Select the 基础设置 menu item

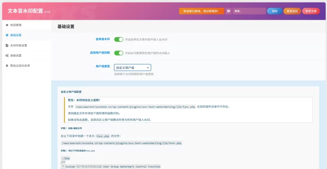coord(27,35)
